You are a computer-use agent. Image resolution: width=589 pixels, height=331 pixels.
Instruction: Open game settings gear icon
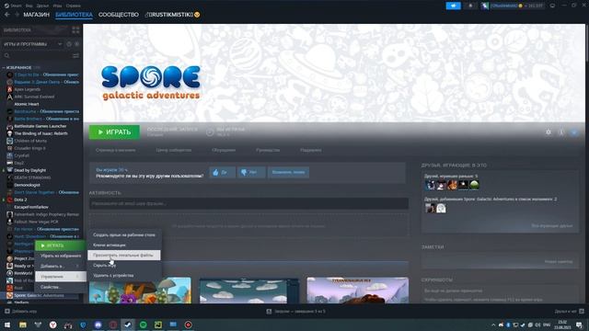click(x=549, y=132)
